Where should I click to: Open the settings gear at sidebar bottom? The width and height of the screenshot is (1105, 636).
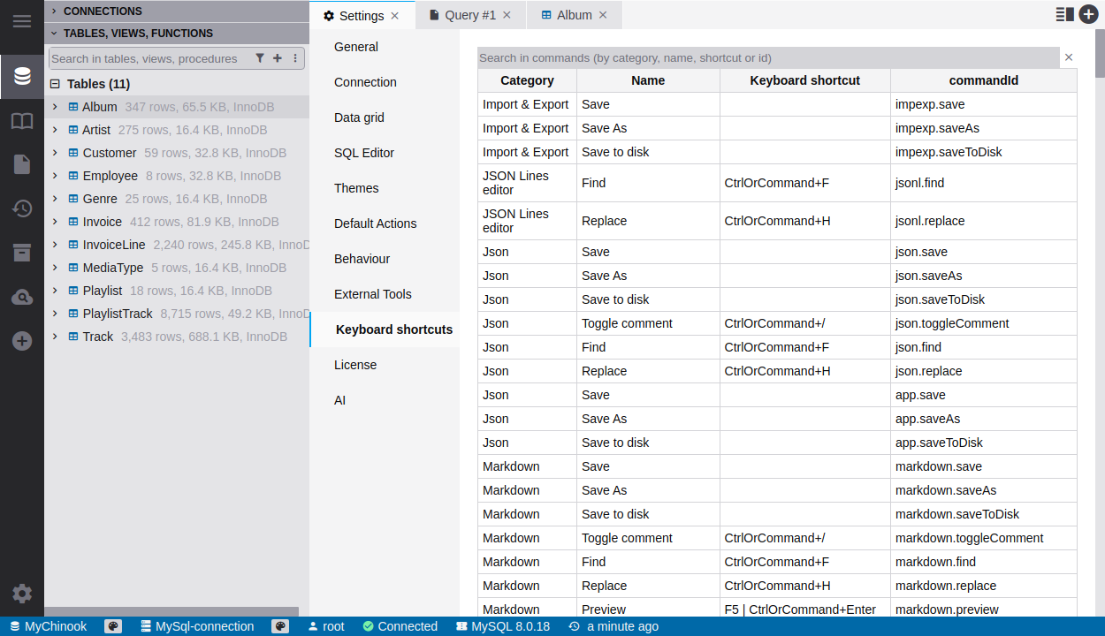pyautogui.click(x=22, y=594)
